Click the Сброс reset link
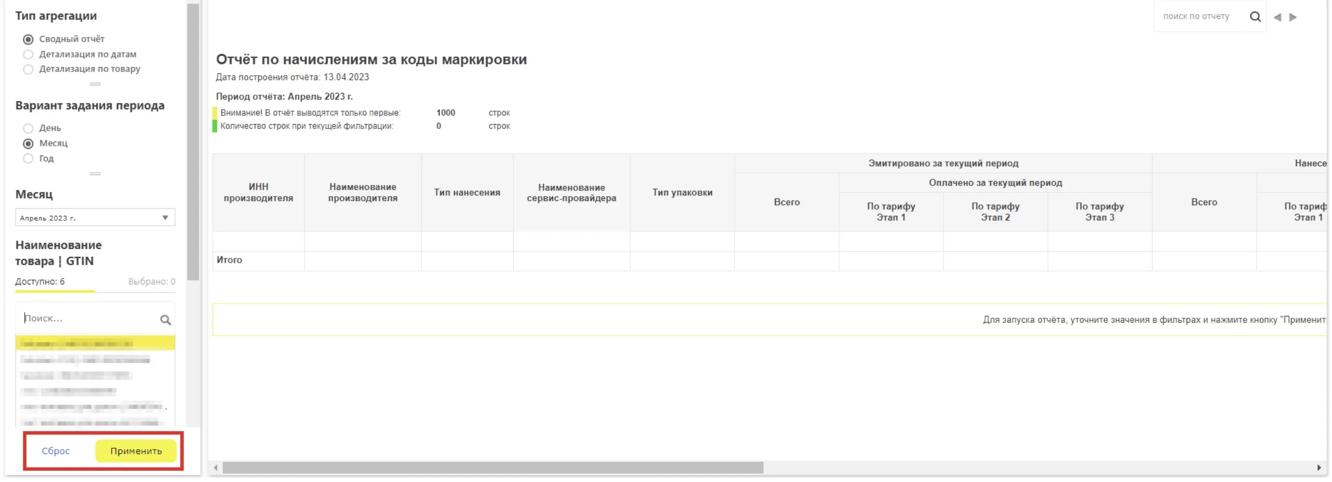Image resolution: width=1332 pixels, height=482 pixels. (x=56, y=451)
